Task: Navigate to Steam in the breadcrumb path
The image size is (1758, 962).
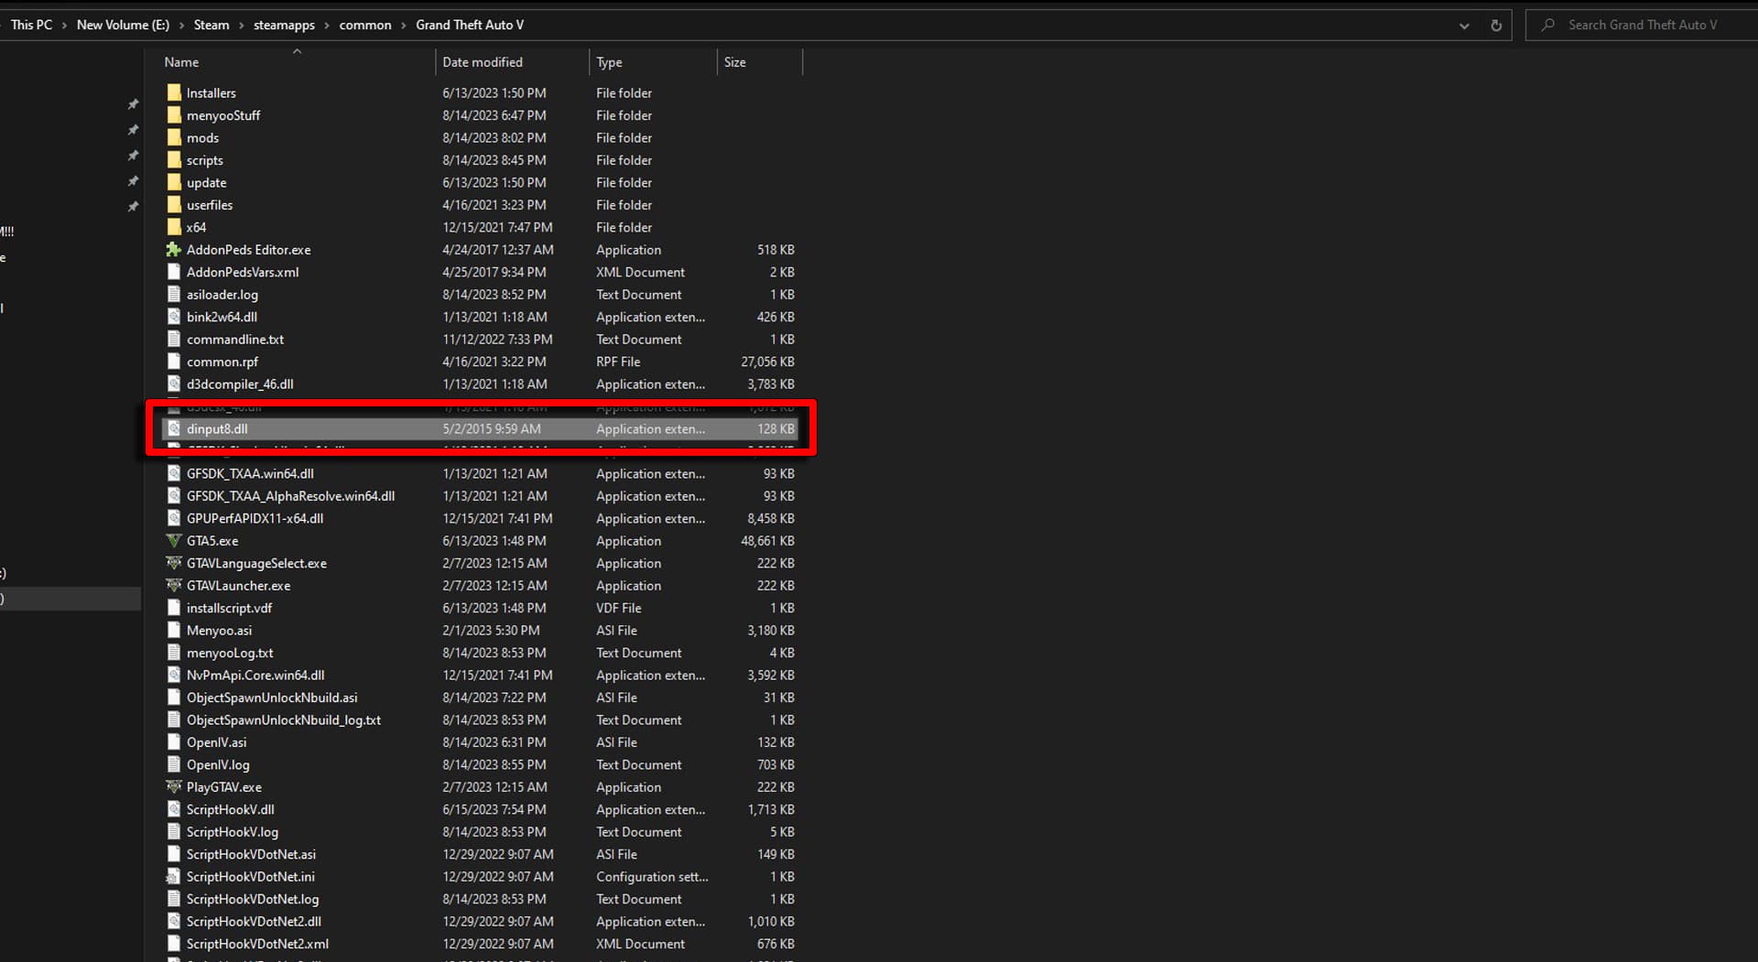Action: click(x=212, y=26)
